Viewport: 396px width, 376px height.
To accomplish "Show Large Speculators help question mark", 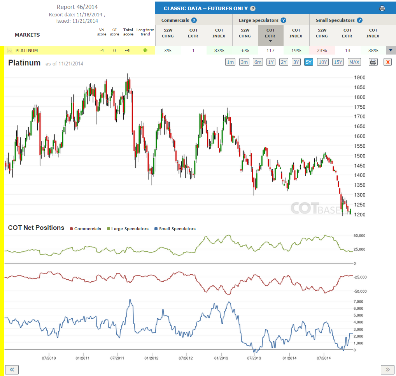I will click(283, 20).
